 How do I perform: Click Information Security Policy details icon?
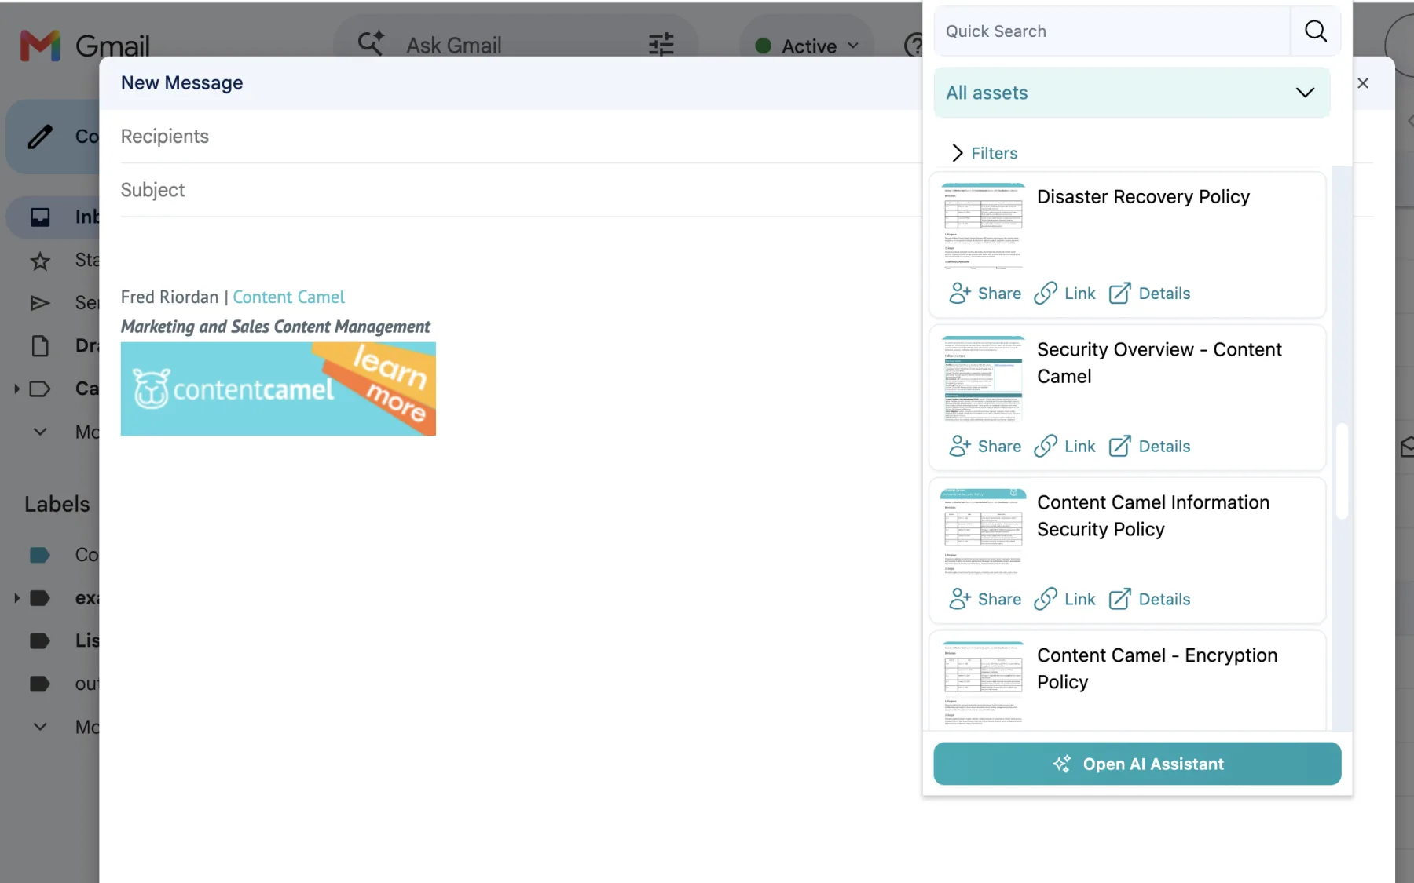[1119, 600]
